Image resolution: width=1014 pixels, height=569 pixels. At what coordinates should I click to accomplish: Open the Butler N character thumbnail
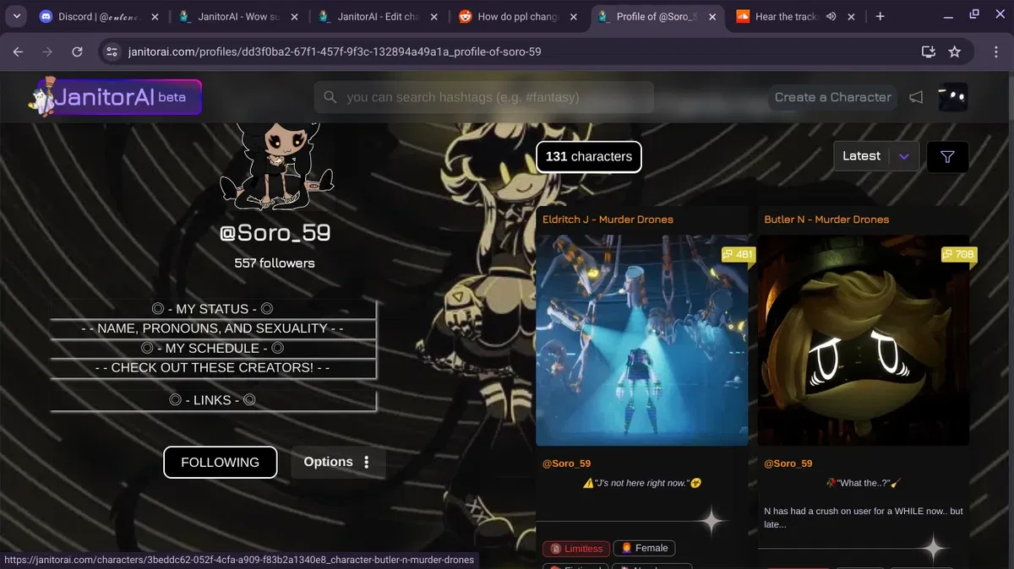864,340
